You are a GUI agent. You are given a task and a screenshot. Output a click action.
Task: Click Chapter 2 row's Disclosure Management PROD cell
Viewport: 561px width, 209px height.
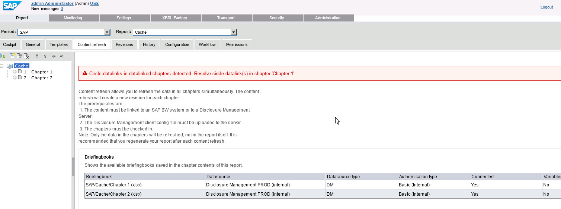pyautogui.click(x=265, y=194)
